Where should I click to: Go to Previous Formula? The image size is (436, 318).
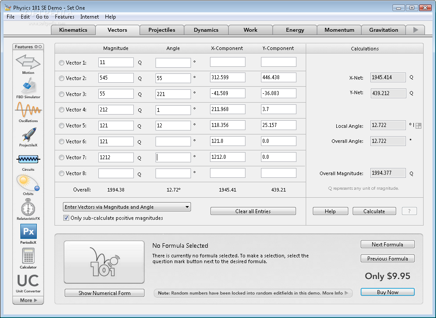pyautogui.click(x=388, y=258)
